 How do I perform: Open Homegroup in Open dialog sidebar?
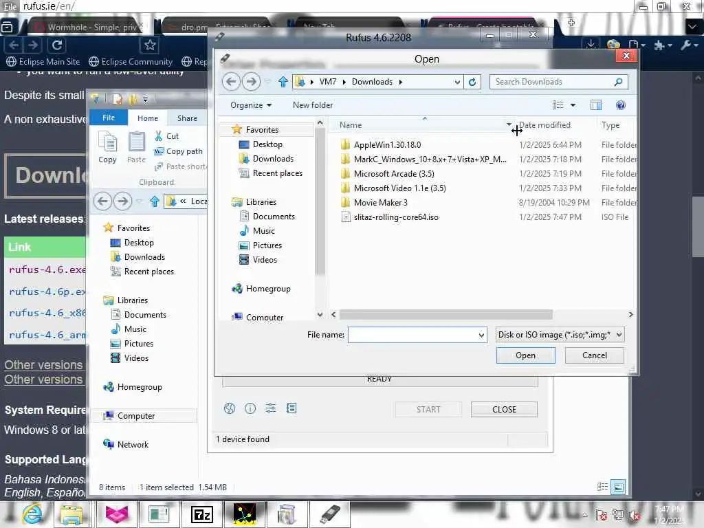[267, 289]
